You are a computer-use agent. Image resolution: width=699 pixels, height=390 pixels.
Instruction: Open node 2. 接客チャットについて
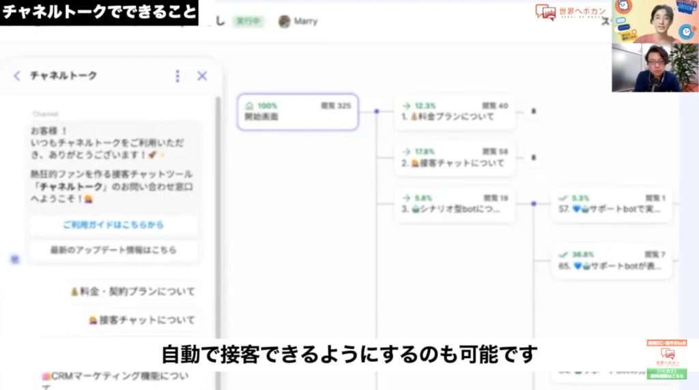454,158
